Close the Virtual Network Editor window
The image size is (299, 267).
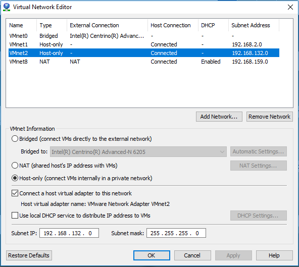click(290, 7)
